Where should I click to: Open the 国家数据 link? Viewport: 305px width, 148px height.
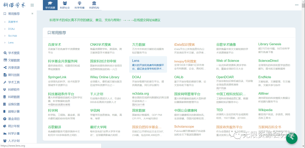[139, 111]
